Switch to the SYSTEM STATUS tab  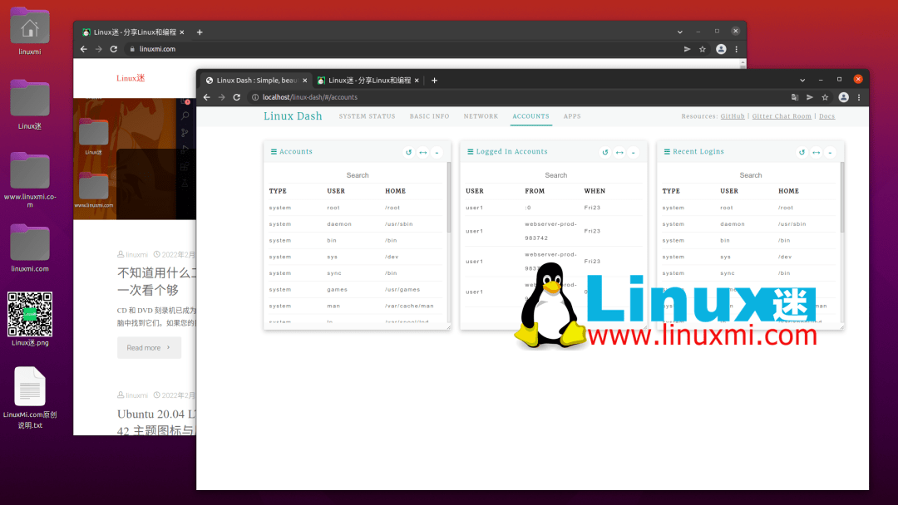point(367,116)
